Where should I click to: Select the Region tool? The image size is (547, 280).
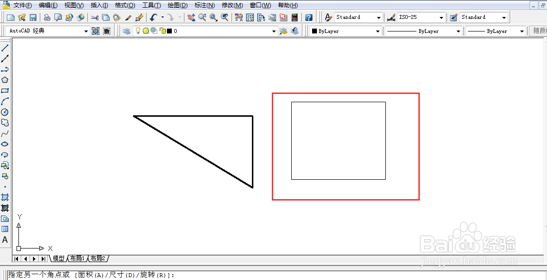click(x=5, y=218)
